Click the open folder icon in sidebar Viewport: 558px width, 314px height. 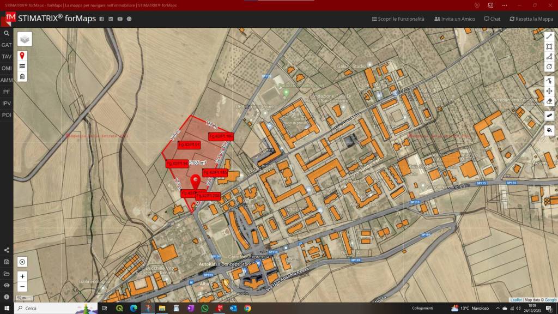[x=7, y=274]
